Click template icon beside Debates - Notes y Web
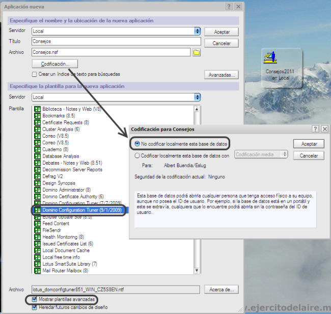This screenshot has width=331, height=314. coord(37,163)
